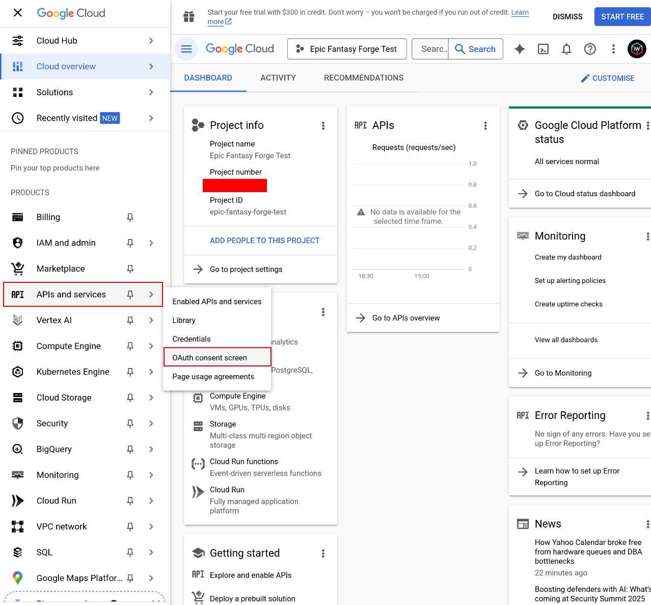Open the APIs card options menu
651x605 pixels.
[485, 125]
